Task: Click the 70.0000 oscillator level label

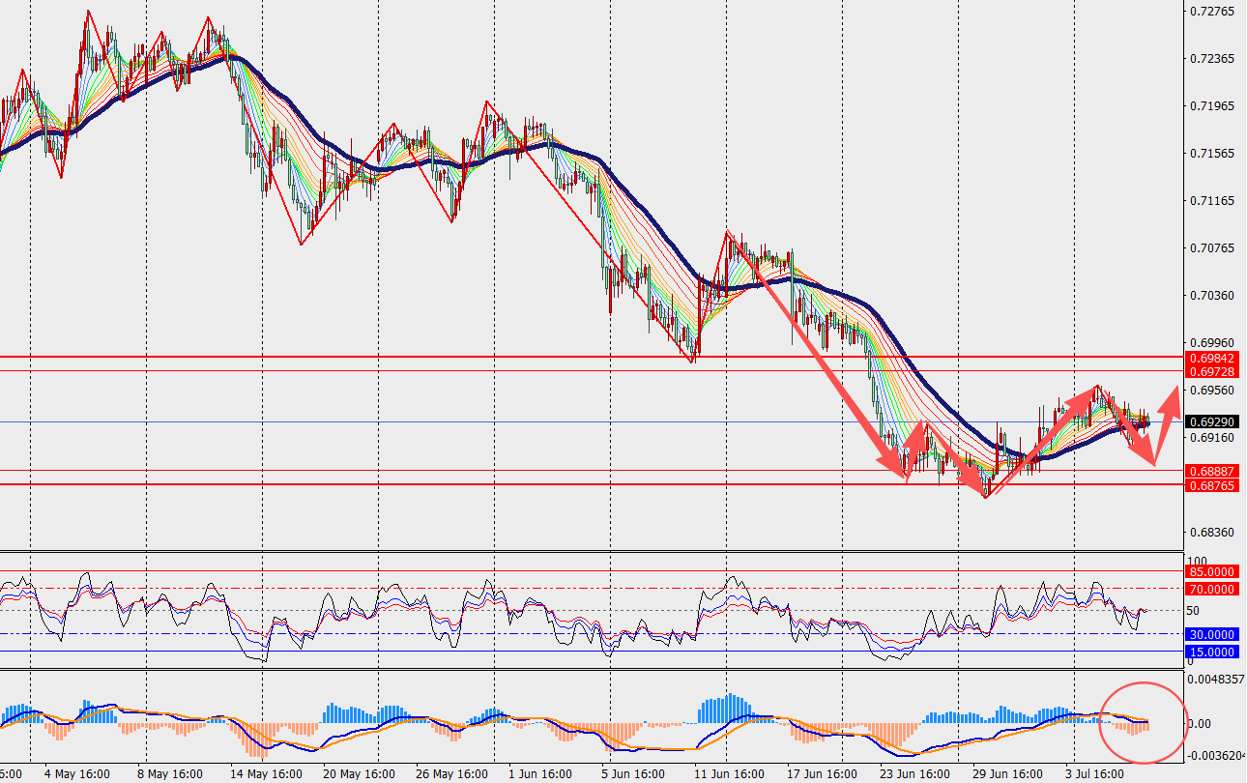Action: tap(1210, 589)
